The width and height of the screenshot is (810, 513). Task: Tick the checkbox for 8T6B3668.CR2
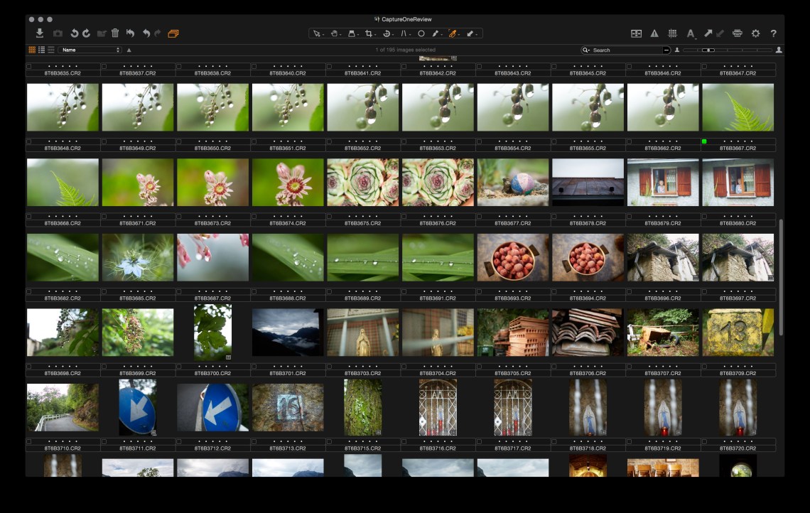[x=29, y=216]
